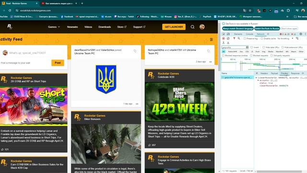Open the Newswire nav item
307x173 pixels.
point(72,27)
